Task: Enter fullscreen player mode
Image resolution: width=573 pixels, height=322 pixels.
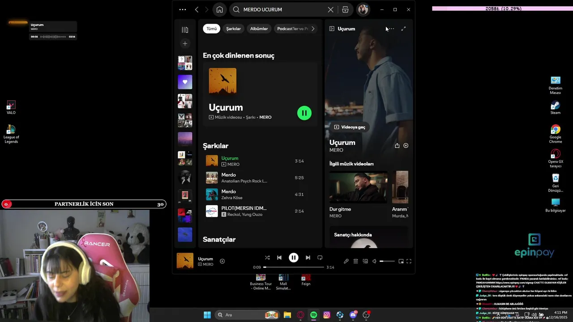Action: (x=409, y=261)
